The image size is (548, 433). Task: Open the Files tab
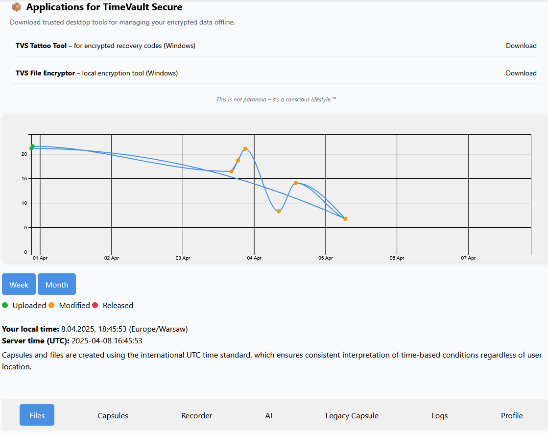coord(37,415)
